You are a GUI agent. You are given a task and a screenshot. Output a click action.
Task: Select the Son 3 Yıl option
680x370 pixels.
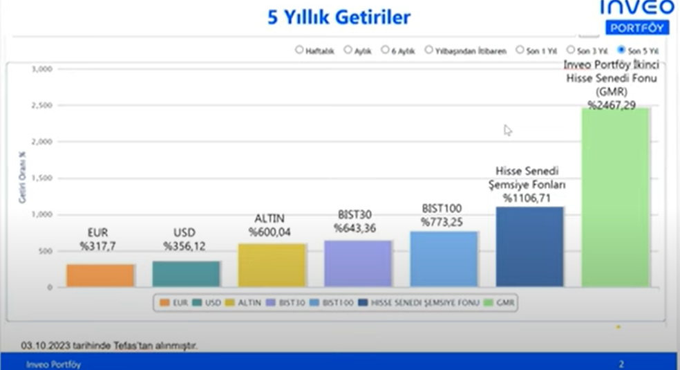click(x=571, y=50)
